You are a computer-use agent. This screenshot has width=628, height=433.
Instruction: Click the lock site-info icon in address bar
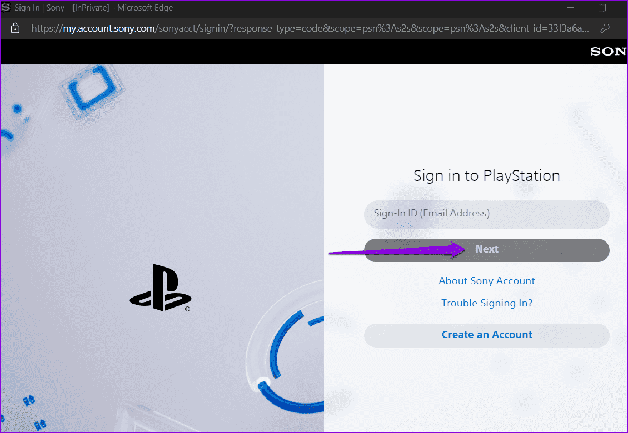tap(15, 28)
